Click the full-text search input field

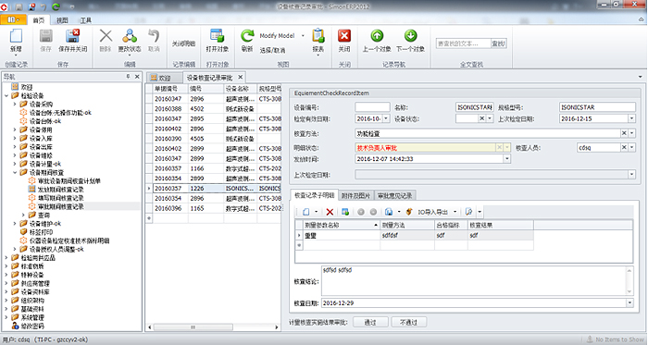coord(463,43)
